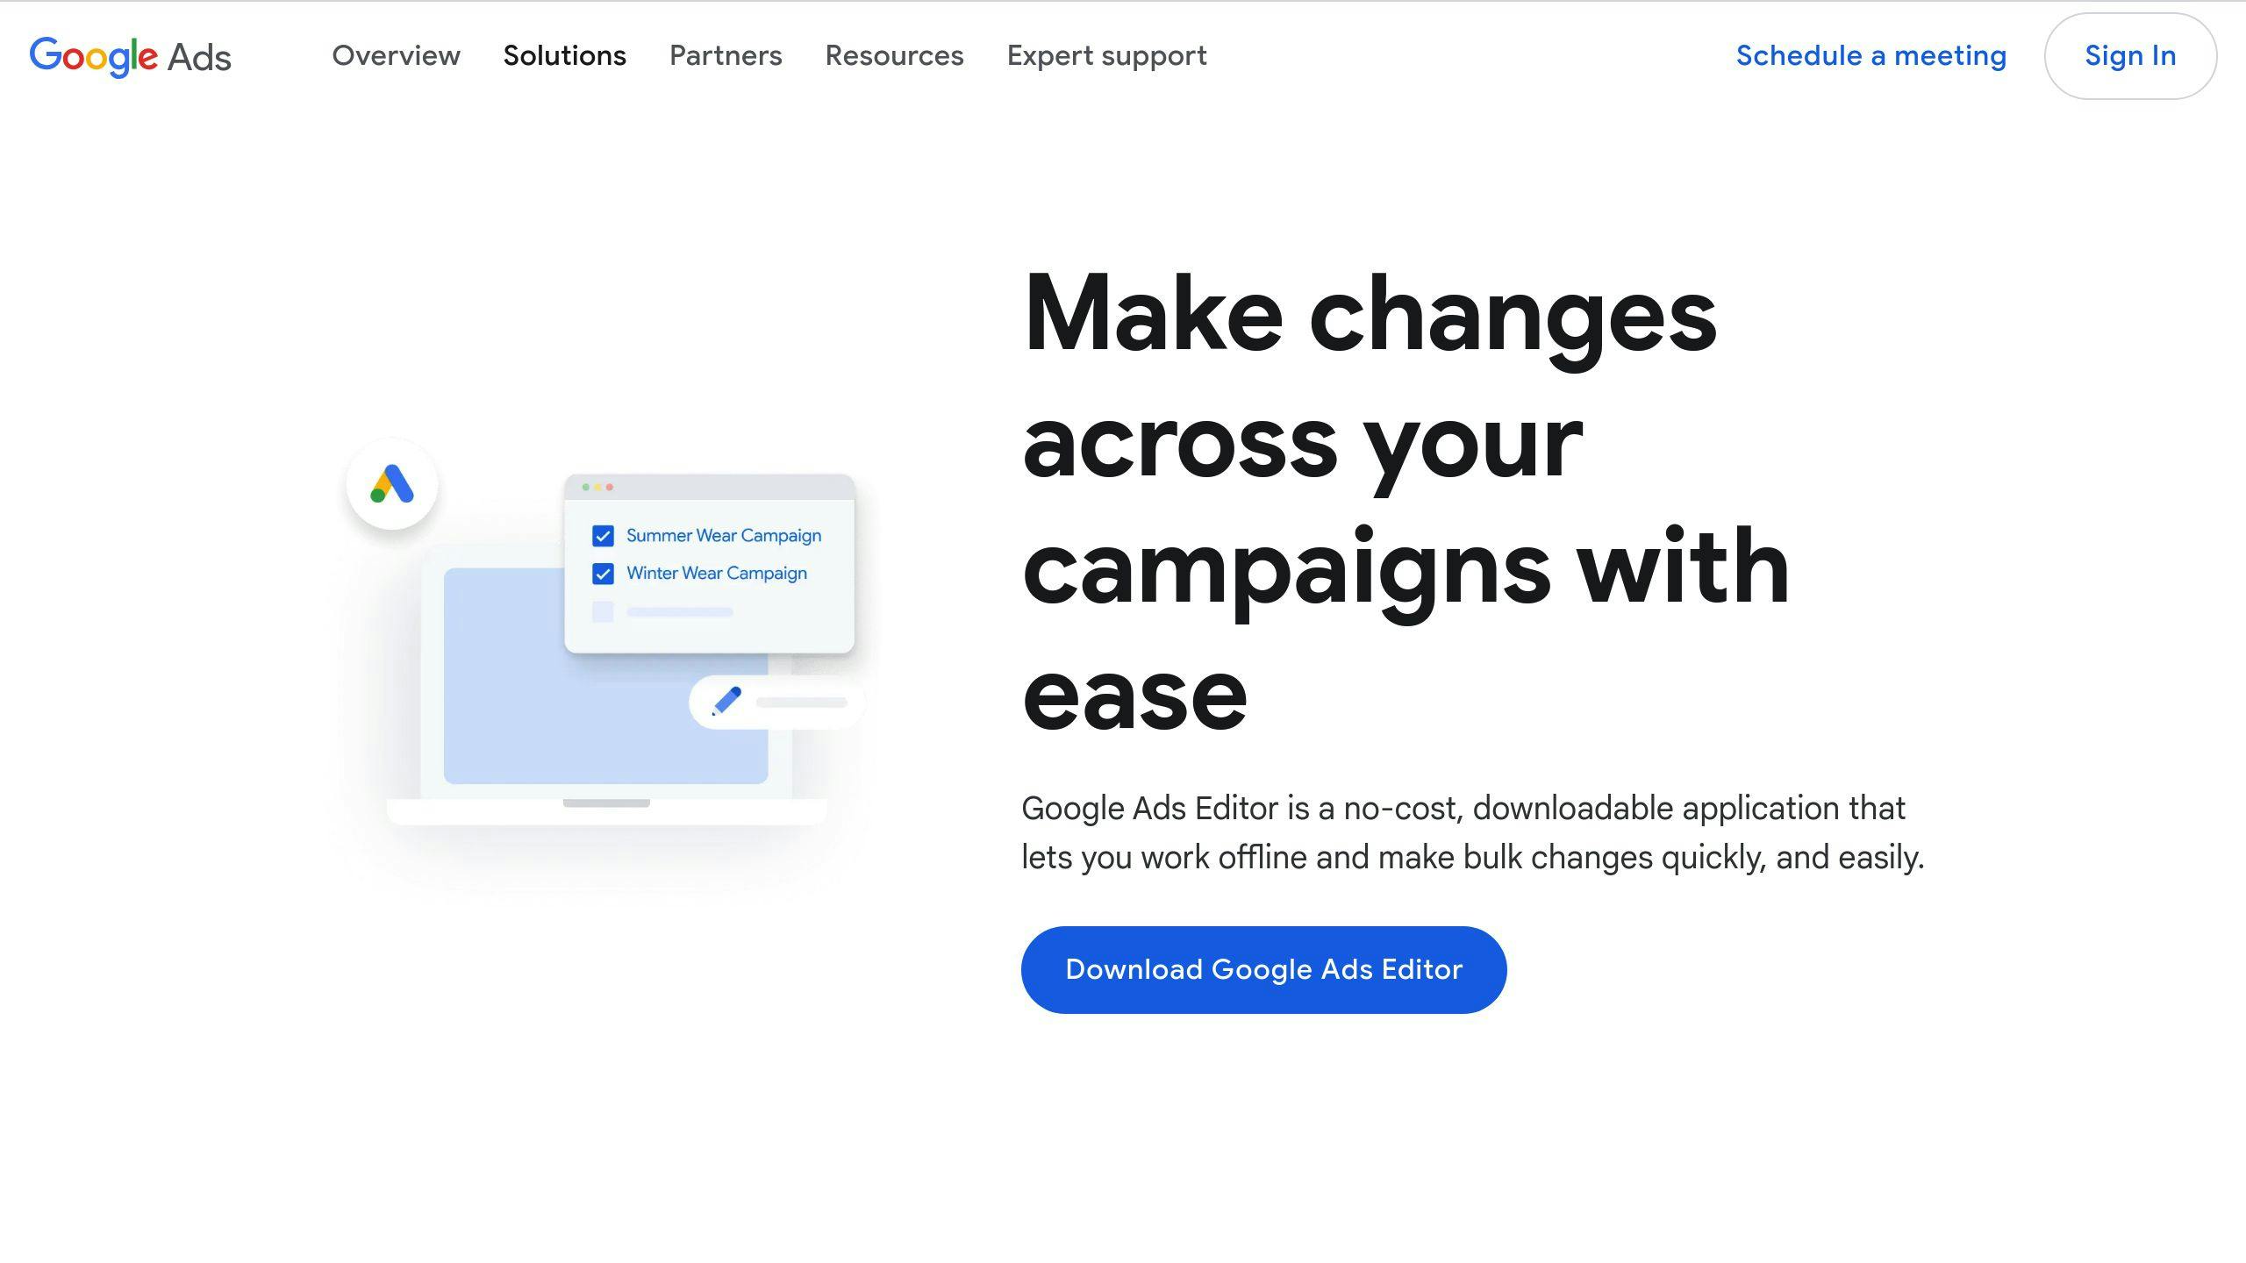
Task: Click Download Google Ads Editor button
Action: [1262, 968]
